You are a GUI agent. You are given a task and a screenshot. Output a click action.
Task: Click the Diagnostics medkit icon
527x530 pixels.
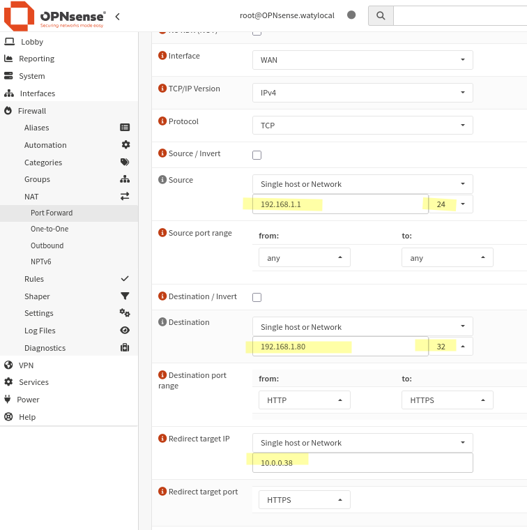[125, 348]
